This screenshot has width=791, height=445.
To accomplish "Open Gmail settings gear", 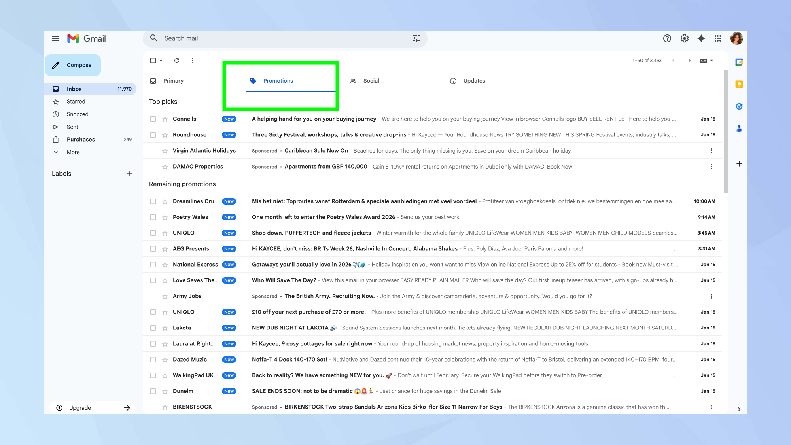I will point(685,38).
